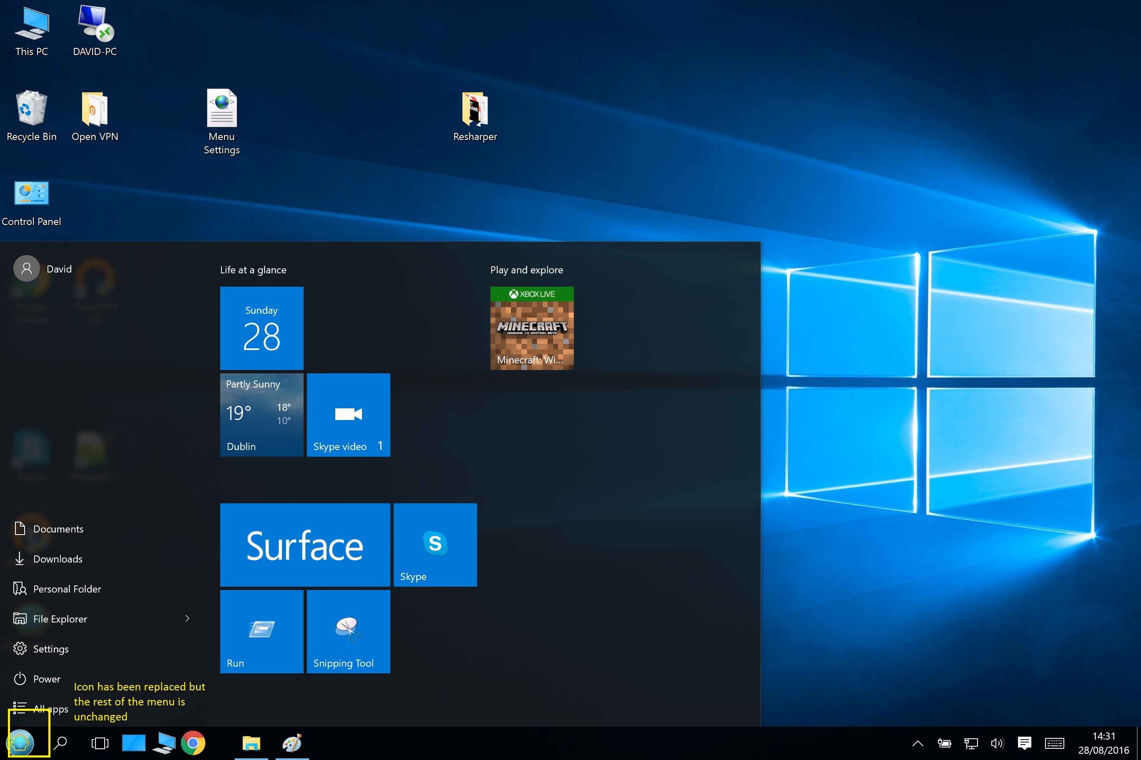Expand the File Explorer jump list arrow
Screen dimensions: 1141x760
click(x=187, y=618)
